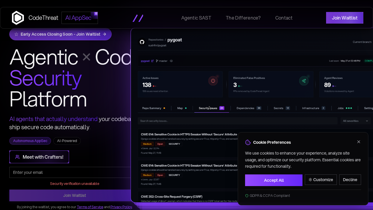Click the gear icon on the Customize button

click(310, 180)
